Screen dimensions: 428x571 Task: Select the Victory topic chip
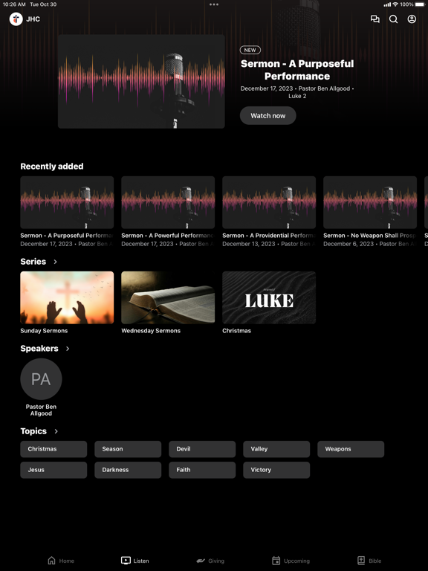(x=276, y=470)
